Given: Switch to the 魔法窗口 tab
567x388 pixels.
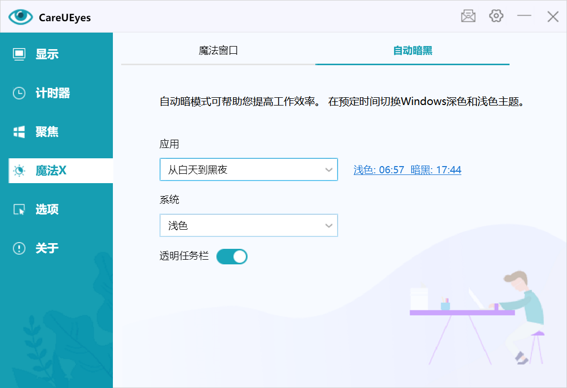Looking at the screenshot, I should [x=218, y=52].
